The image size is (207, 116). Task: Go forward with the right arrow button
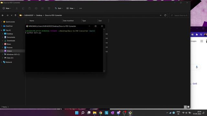click(x=7, y=15)
